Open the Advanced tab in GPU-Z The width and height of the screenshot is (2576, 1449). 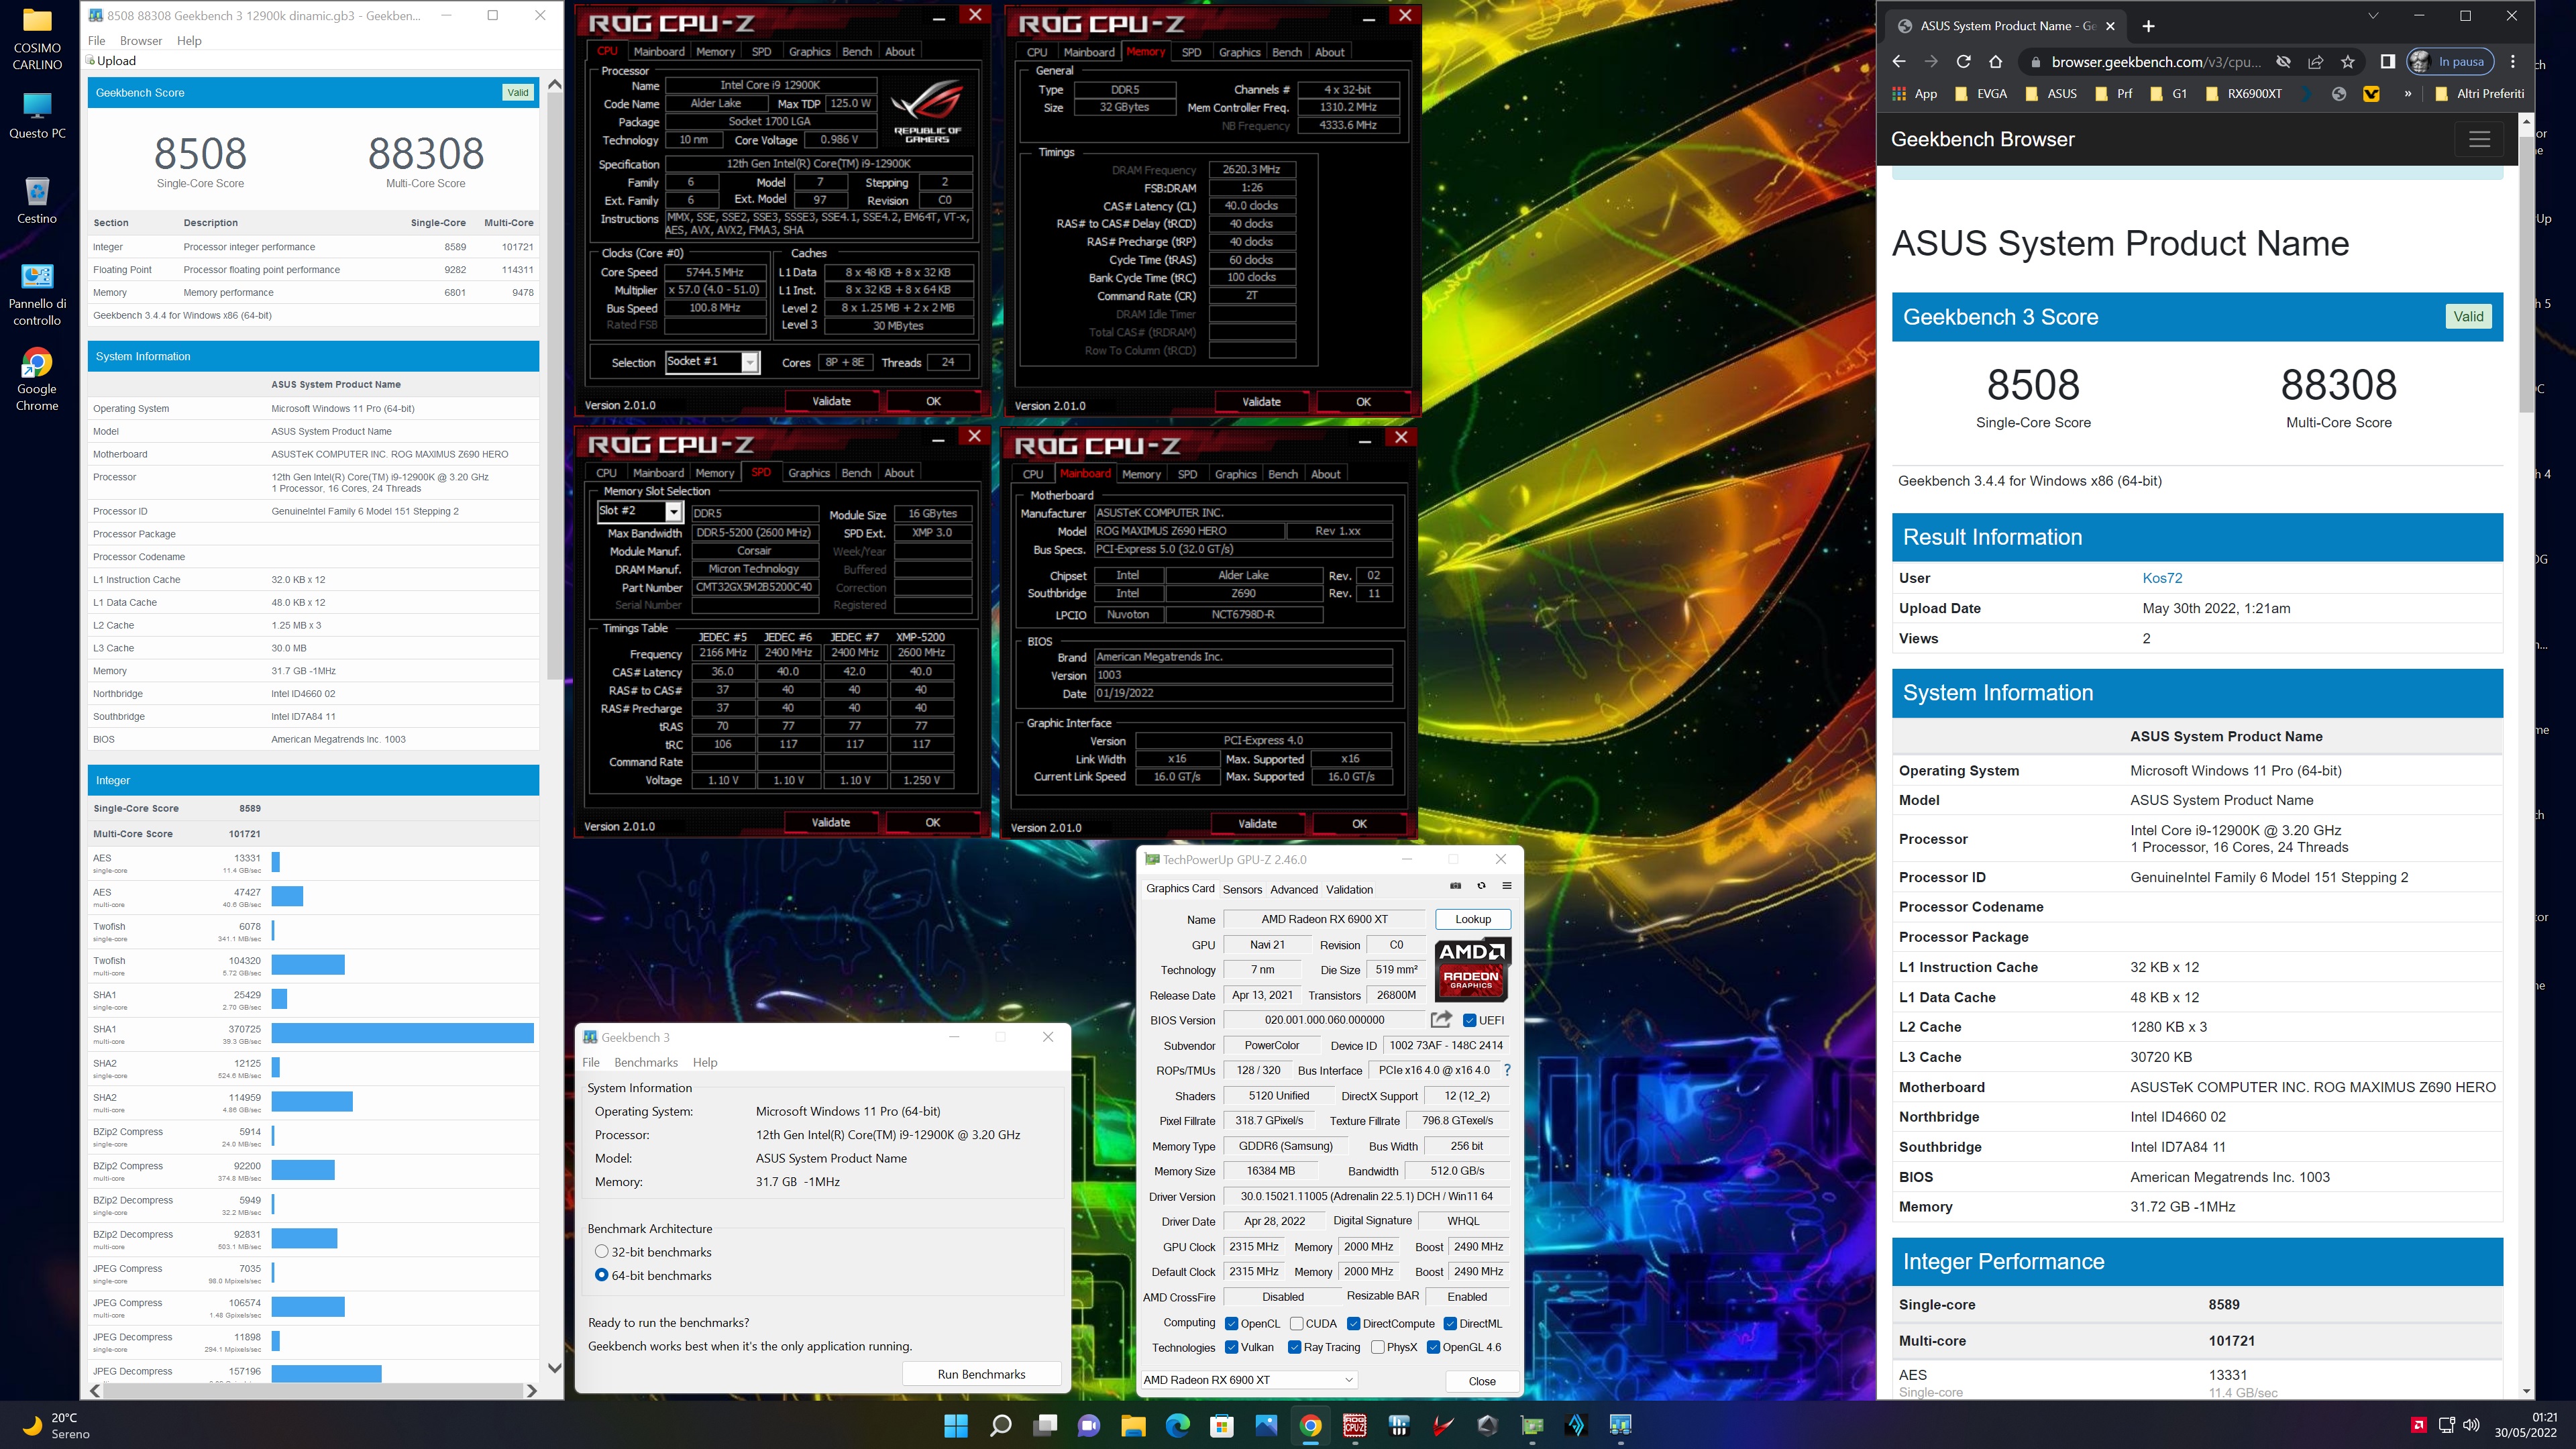[x=1294, y=889]
